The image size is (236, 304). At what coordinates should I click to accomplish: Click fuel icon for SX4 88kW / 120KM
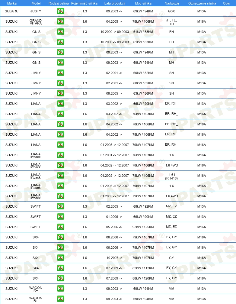coord(61,278)
